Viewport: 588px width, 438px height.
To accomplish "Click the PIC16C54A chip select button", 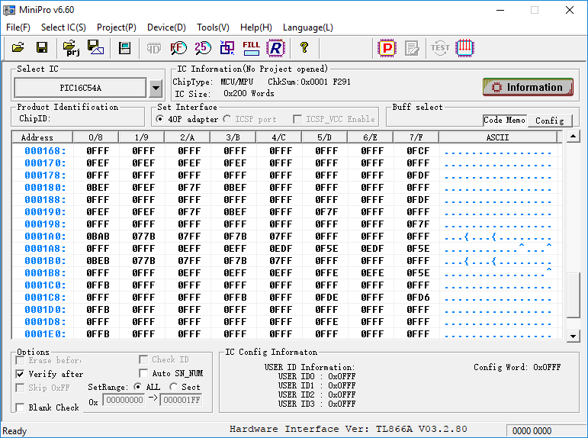I will coord(80,88).
